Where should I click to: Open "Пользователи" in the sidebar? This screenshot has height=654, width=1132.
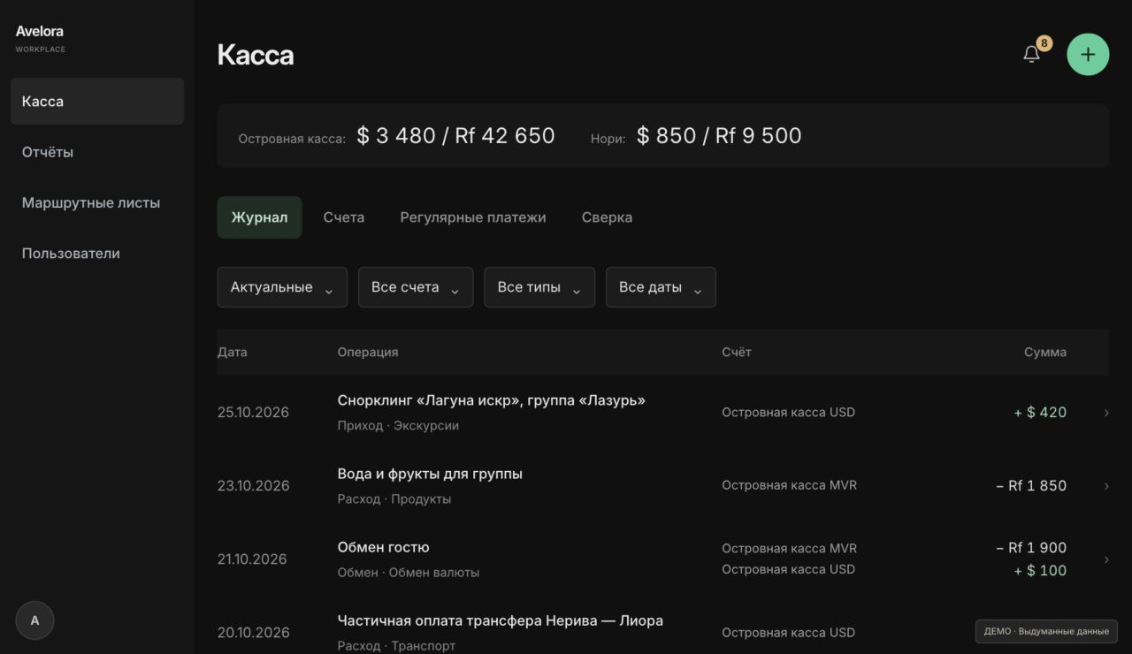tap(97, 254)
